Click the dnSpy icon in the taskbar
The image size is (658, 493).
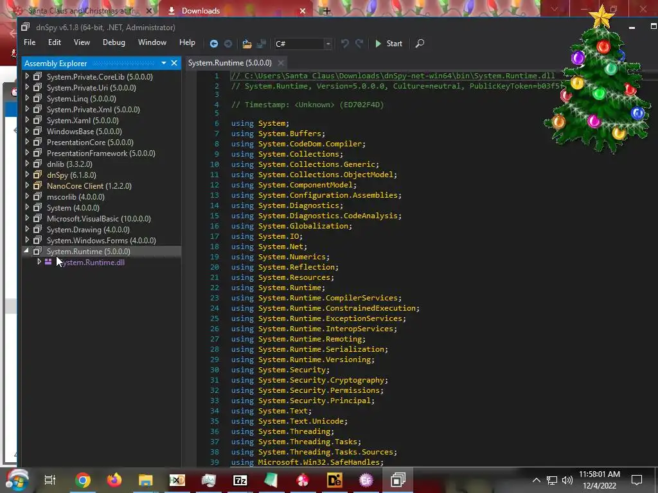(397, 480)
